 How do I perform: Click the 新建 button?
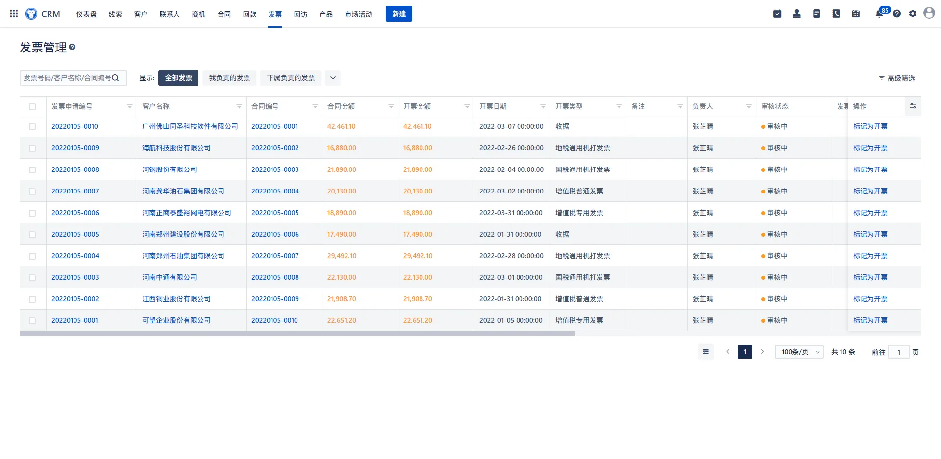(399, 14)
